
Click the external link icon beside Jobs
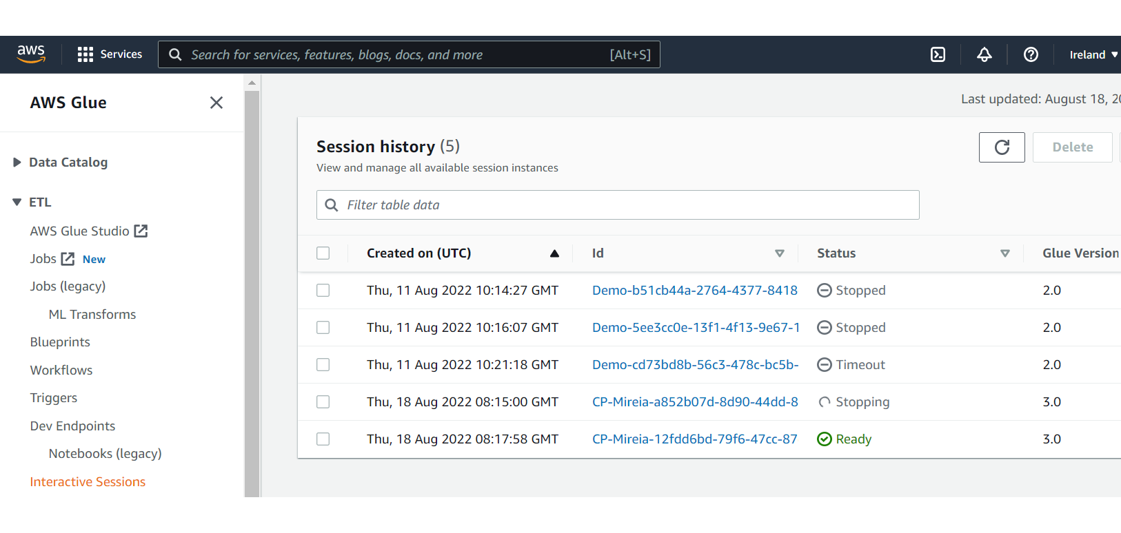[68, 259]
